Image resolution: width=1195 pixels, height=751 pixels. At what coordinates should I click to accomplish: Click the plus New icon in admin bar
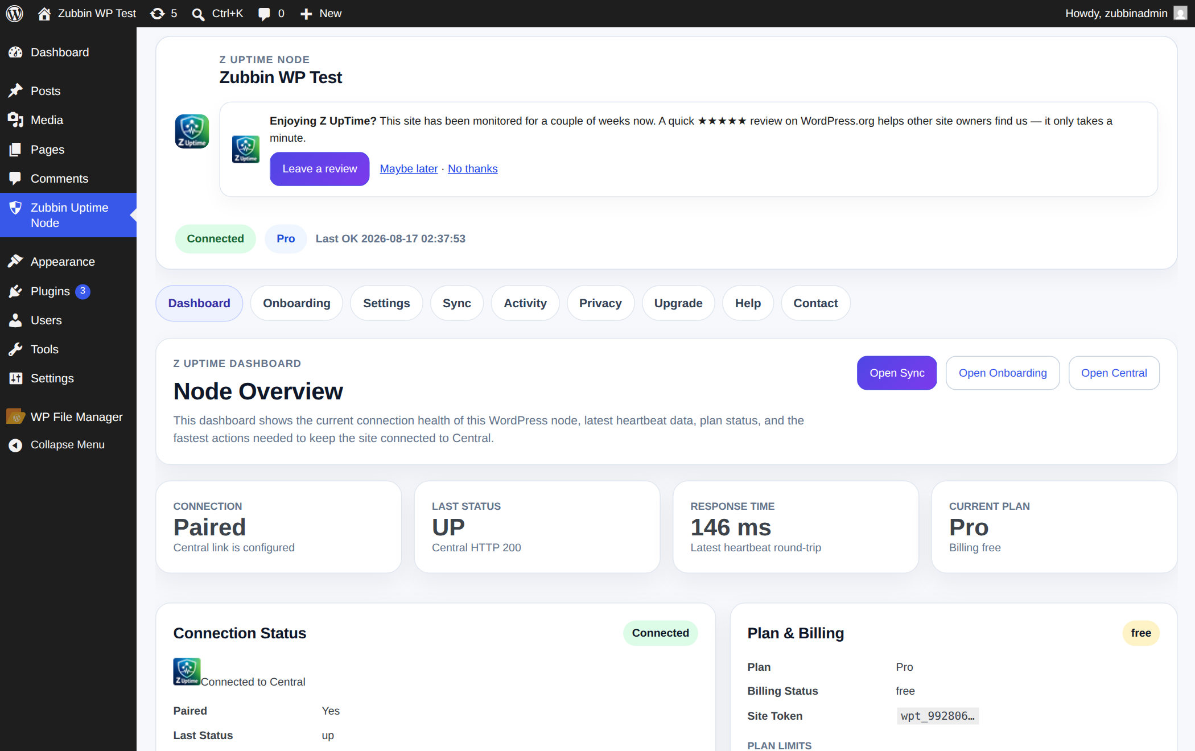point(306,14)
